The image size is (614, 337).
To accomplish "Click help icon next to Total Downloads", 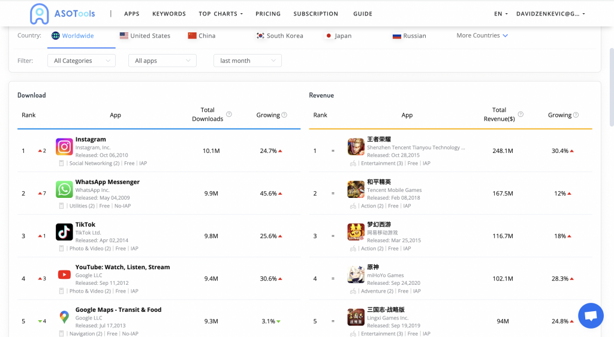I will [229, 115].
